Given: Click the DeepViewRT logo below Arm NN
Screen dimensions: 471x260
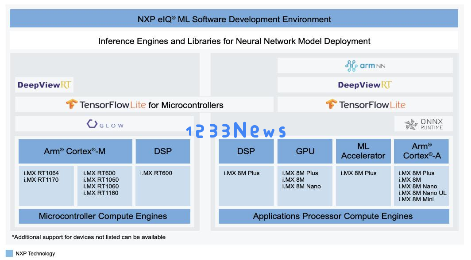Looking at the screenshot, I should coord(365,85).
